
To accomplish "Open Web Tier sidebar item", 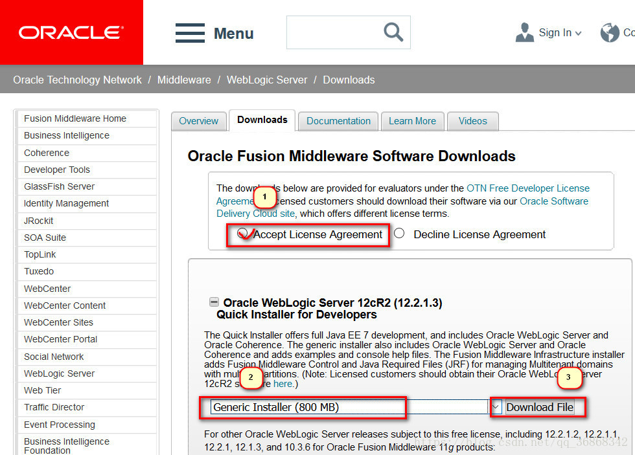I will click(x=87, y=390).
